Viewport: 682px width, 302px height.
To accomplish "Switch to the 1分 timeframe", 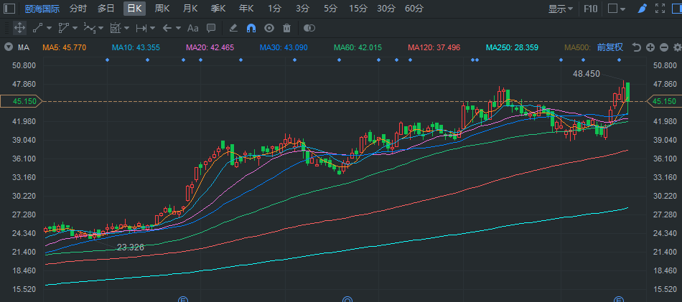I will coord(274,9).
